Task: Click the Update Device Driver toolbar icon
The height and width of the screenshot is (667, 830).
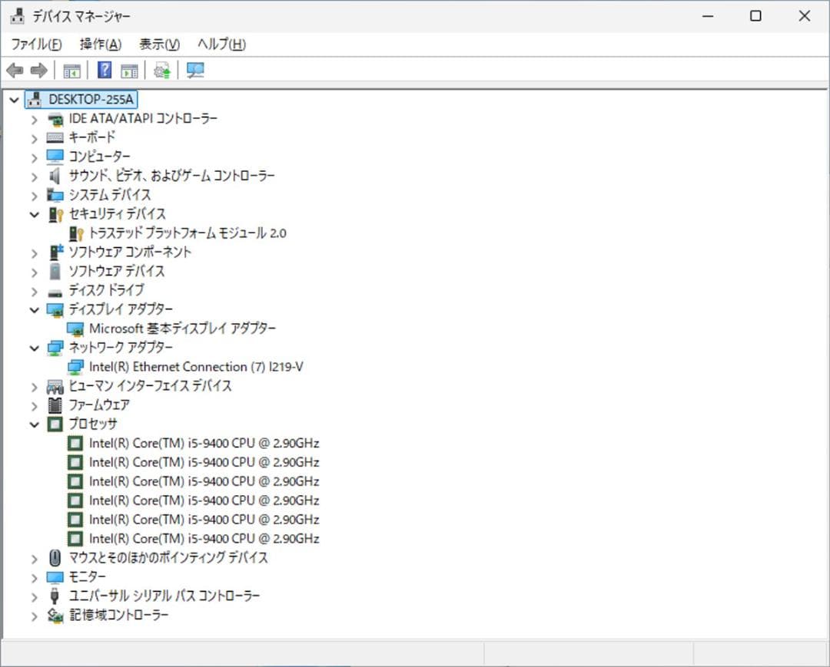Action: point(160,70)
